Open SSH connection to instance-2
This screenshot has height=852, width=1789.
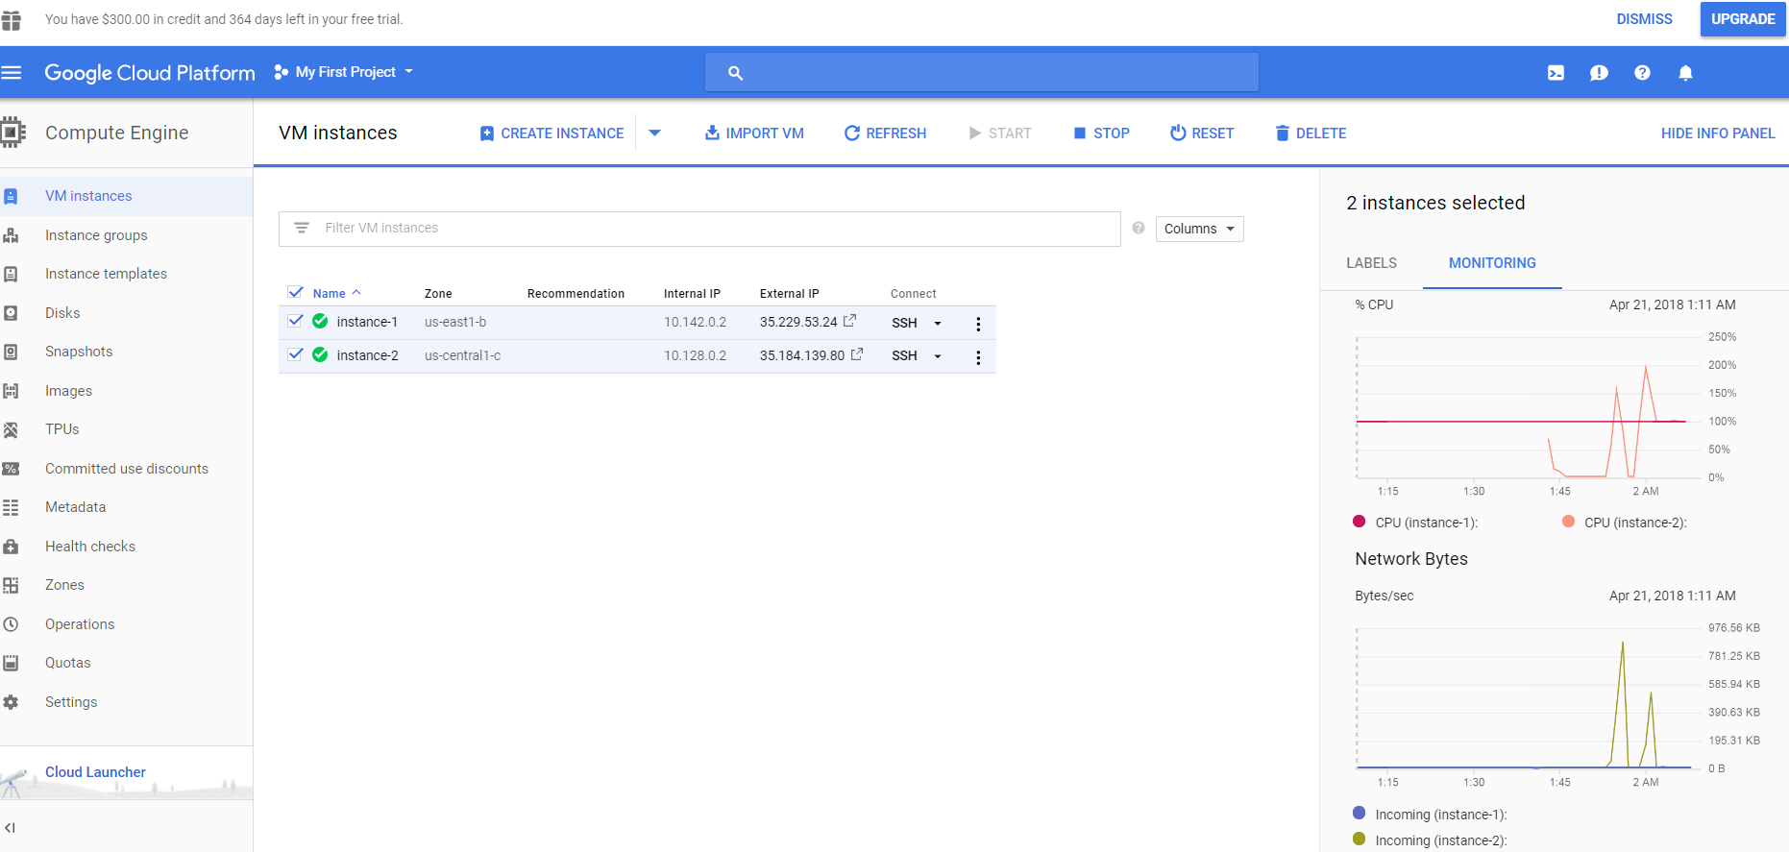tap(904, 355)
